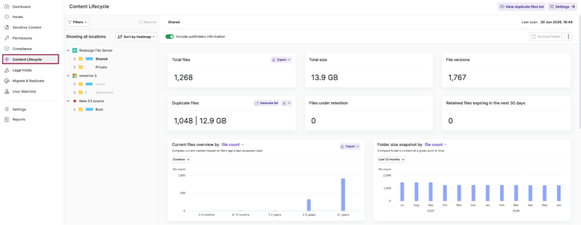Open User Watchlist section

(24, 91)
